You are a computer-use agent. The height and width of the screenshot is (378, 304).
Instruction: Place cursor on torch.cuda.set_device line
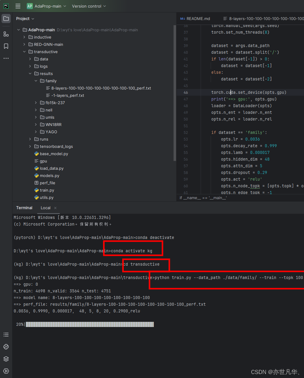click(x=249, y=92)
